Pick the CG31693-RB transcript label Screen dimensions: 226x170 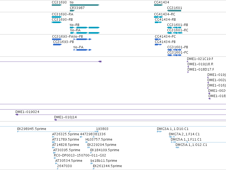pos(62,20)
